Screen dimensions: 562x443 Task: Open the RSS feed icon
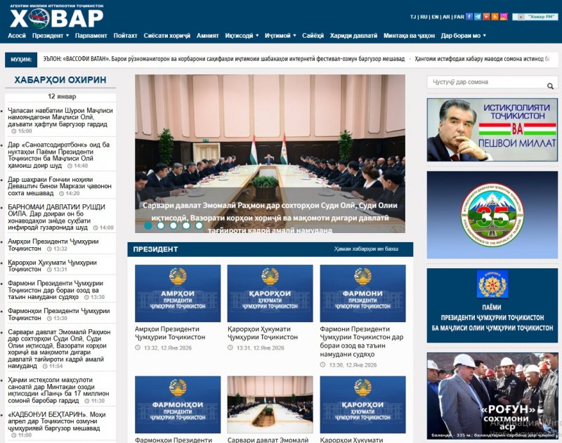point(495,16)
